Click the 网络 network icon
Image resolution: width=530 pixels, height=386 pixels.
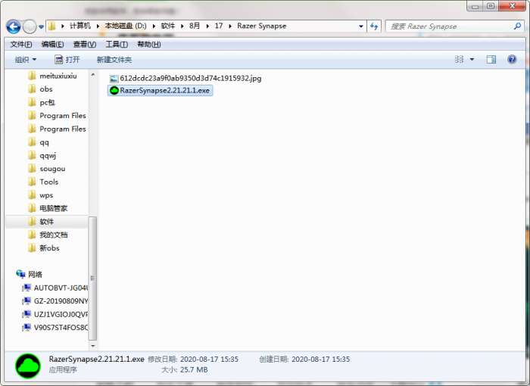(20, 274)
